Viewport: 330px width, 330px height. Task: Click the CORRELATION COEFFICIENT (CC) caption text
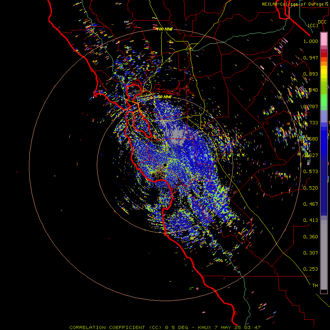click(x=116, y=327)
